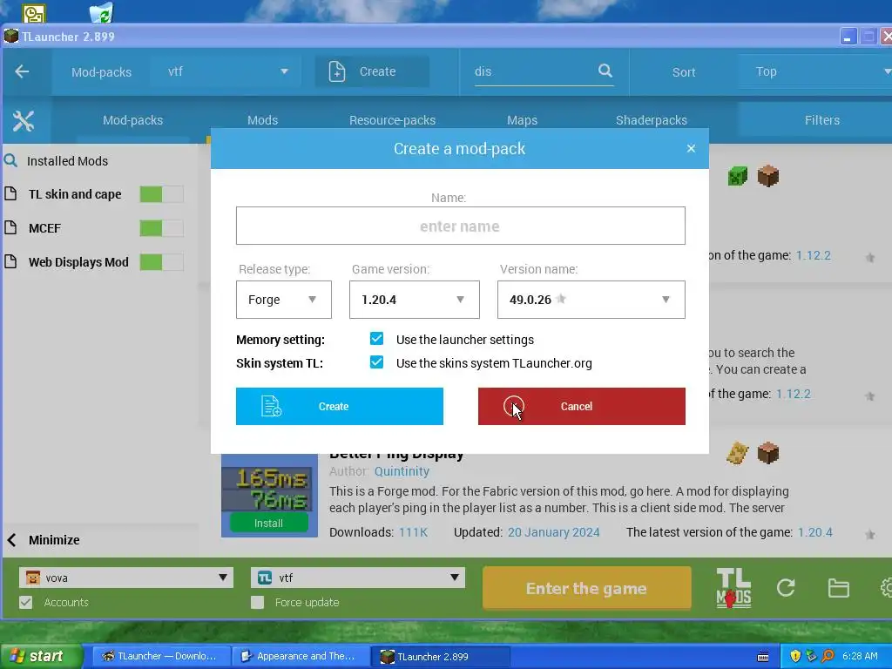Screen dimensions: 892x669
Task: Click the Windows start button
Action: coord(40,656)
